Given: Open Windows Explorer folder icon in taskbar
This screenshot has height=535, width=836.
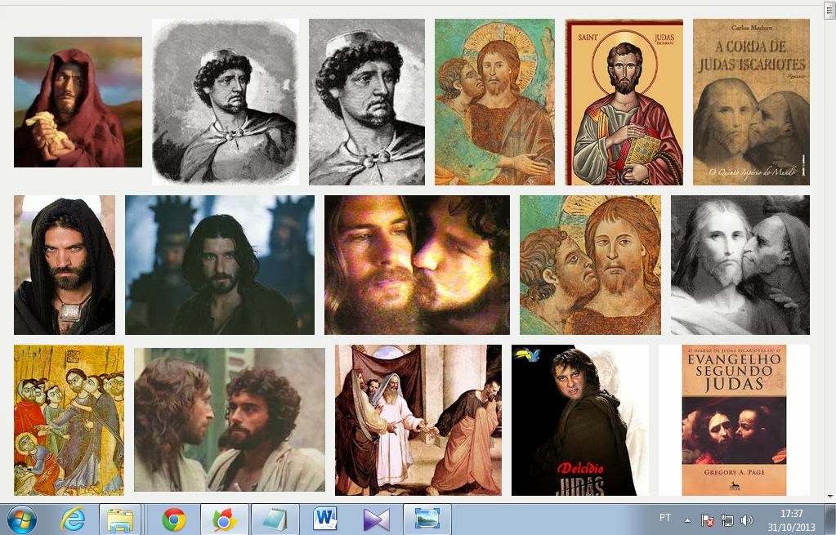Looking at the screenshot, I should 120,519.
